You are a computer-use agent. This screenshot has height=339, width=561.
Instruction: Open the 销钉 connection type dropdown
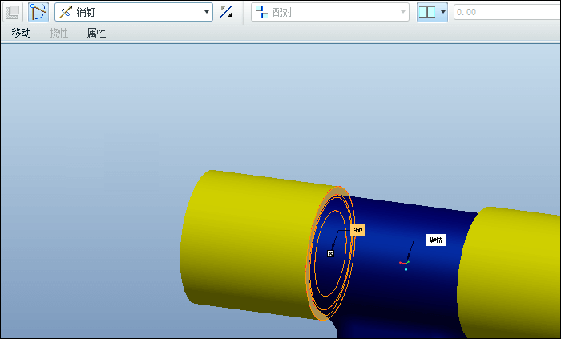tap(134, 12)
